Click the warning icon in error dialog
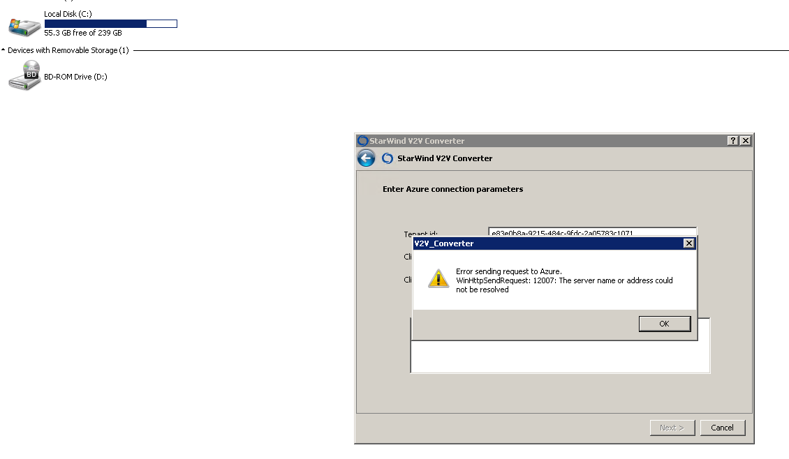The image size is (789, 459). 438,278
